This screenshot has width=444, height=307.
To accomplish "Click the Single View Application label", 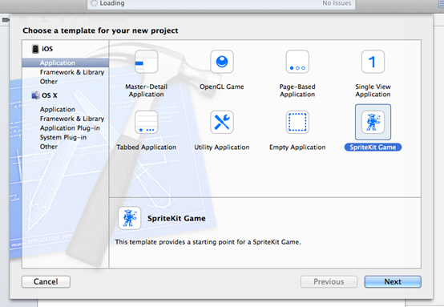I will (373, 91).
